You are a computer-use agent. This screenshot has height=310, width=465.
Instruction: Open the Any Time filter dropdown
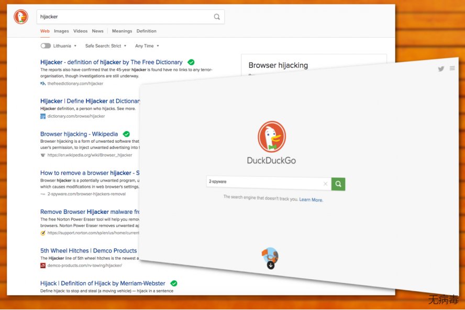point(146,46)
